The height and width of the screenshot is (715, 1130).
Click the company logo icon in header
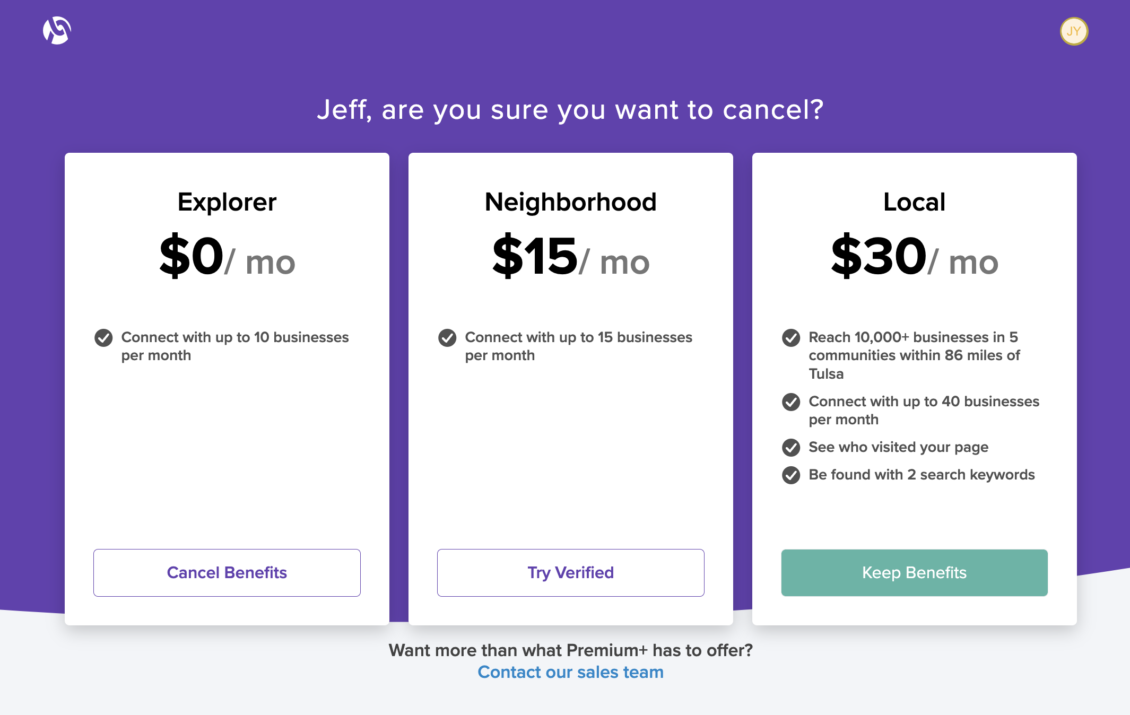point(57,31)
